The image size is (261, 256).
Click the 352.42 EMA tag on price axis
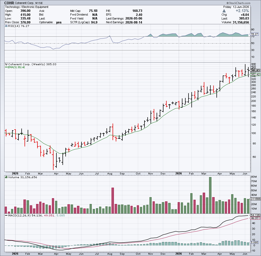pos(255,74)
